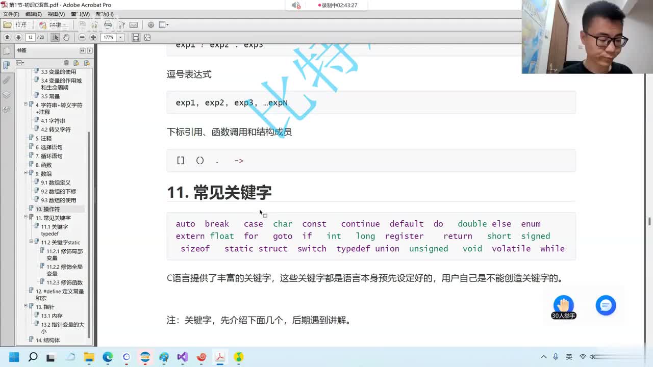The image size is (653, 367).
Task: Zoom out with the minus button
Action: coord(82,37)
